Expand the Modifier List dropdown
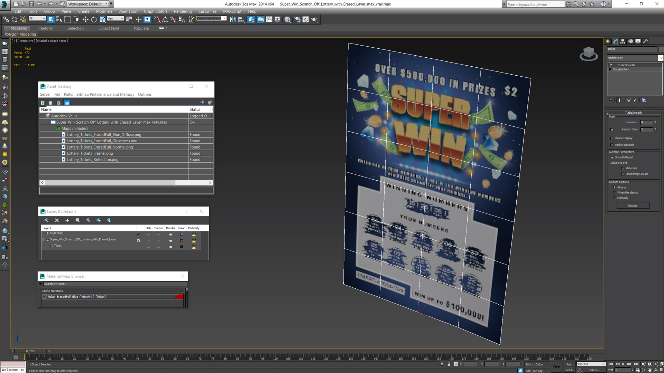Screen dimensions: 664x373 660,58
